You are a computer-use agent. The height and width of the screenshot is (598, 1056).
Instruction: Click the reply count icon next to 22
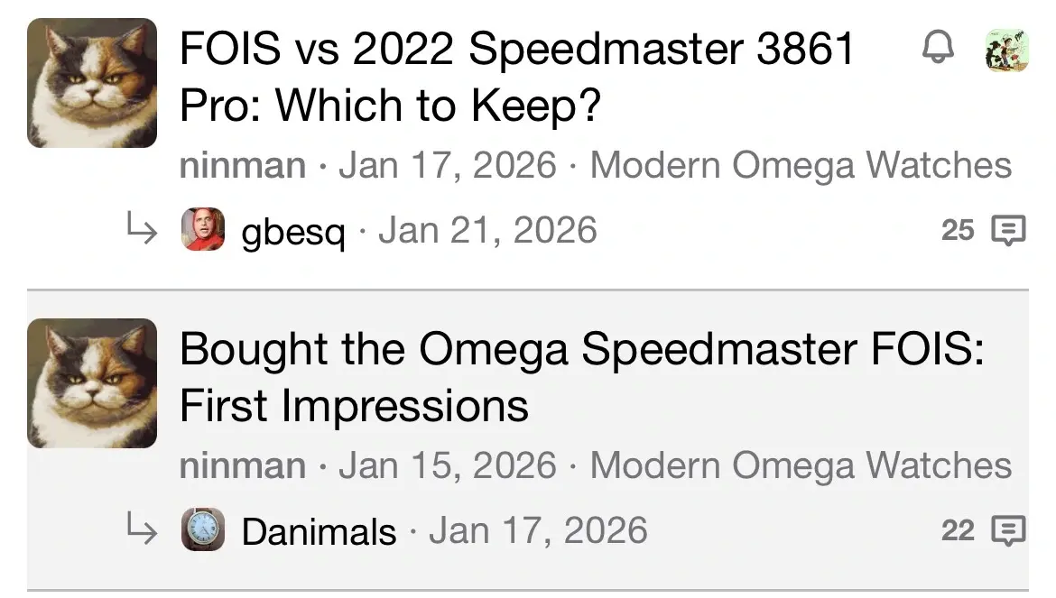click(x=1008, y=530)
